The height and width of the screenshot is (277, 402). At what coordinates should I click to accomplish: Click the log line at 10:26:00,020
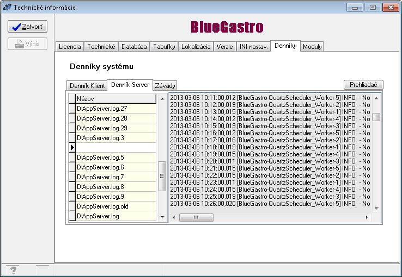[270, 204]
